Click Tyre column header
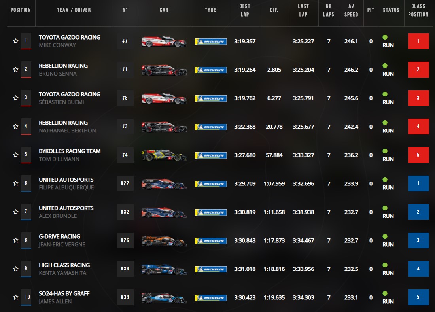This screenshot has height=312, width=435. (210, 10)
